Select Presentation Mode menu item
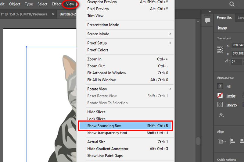Image resolution: width=244 pixels, height=162 pixels. 127,25
